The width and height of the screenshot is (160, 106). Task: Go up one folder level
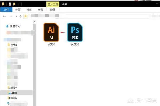pyautogui.click(x=21, y=16)
